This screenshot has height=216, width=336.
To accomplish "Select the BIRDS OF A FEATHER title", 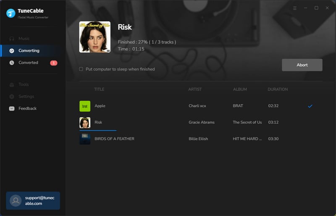I will (114, 139).
